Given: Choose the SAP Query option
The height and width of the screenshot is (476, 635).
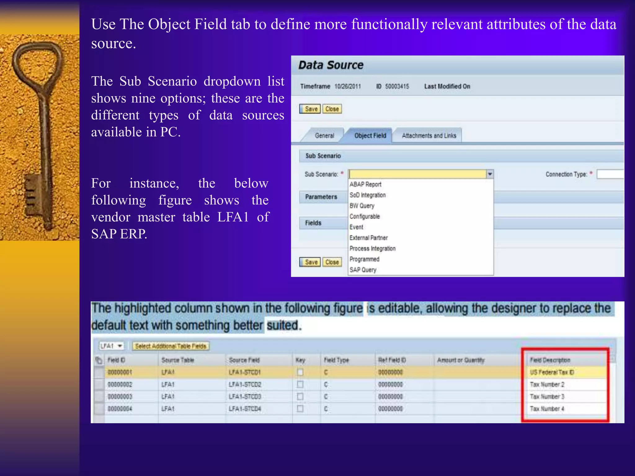Looking at the screenshot, I should pos(363,270).
